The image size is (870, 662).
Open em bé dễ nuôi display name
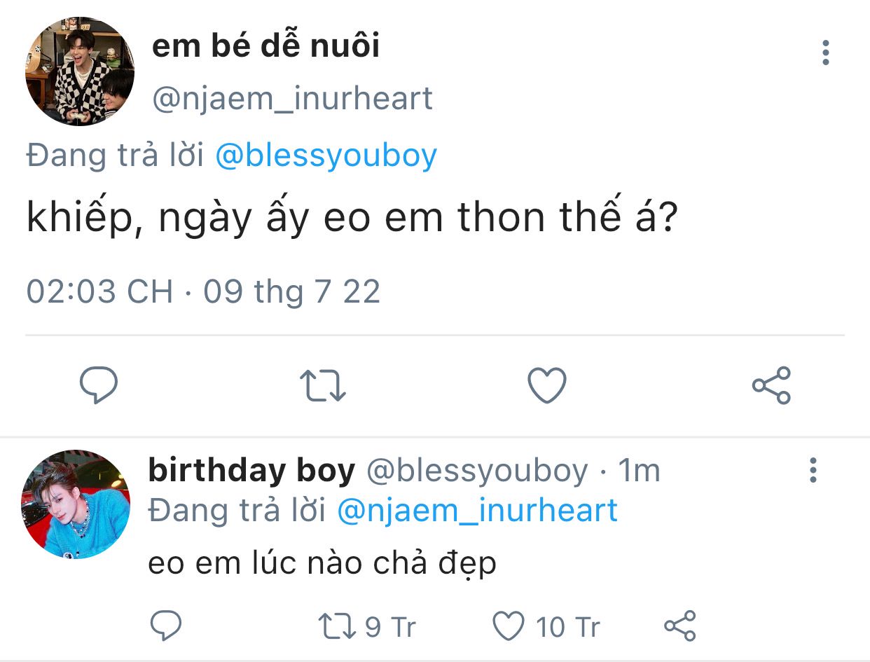265,47
